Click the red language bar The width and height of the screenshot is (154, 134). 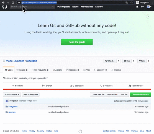(x=77, y=89)
